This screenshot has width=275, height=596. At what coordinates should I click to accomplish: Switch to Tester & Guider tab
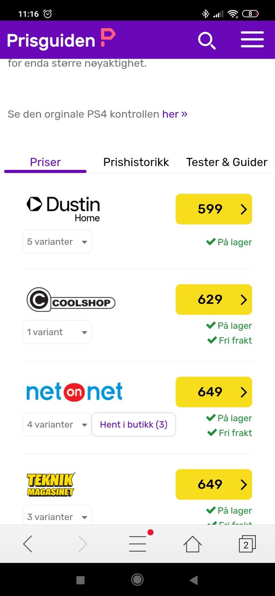(227, 162)
